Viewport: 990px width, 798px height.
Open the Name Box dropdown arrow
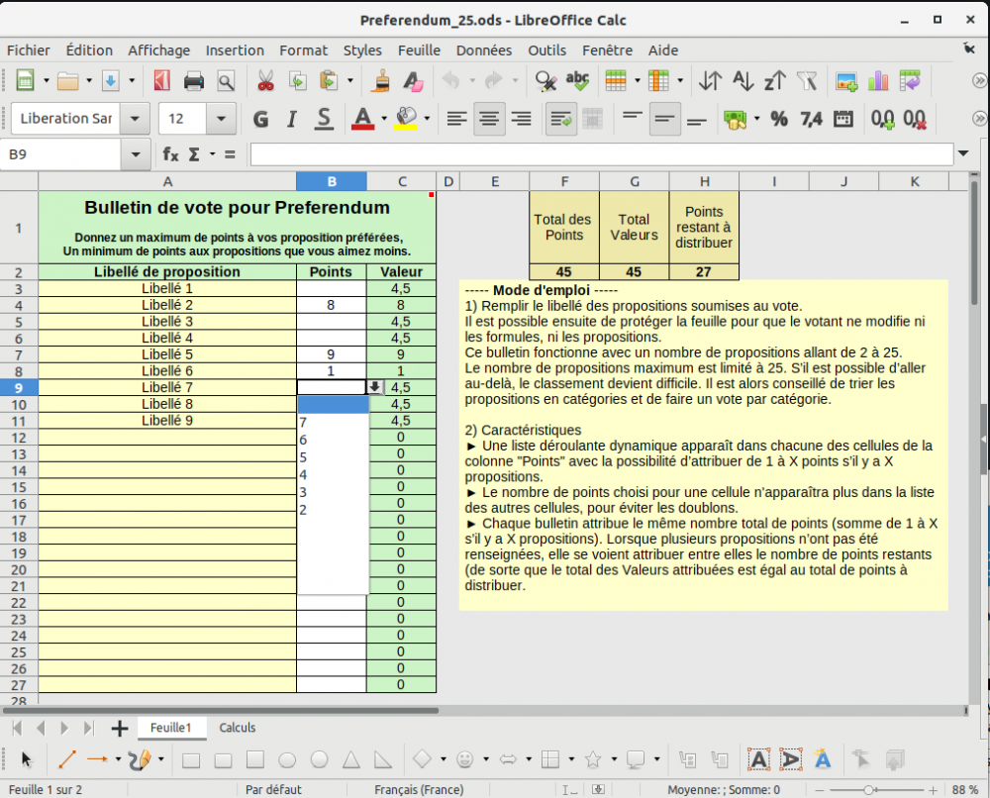tap(136, 154)
